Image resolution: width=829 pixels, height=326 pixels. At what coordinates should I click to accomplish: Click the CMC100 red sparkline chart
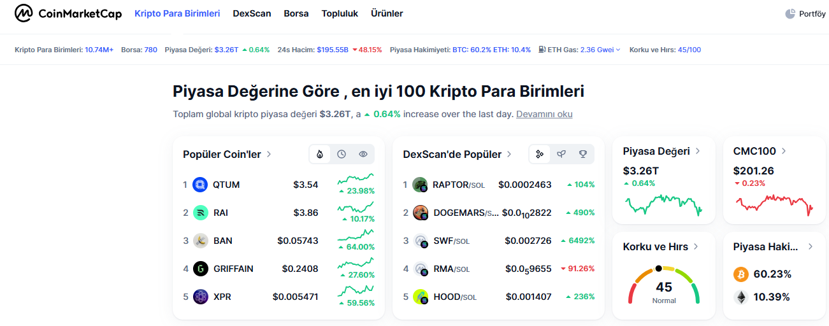(x=774, y=205)
